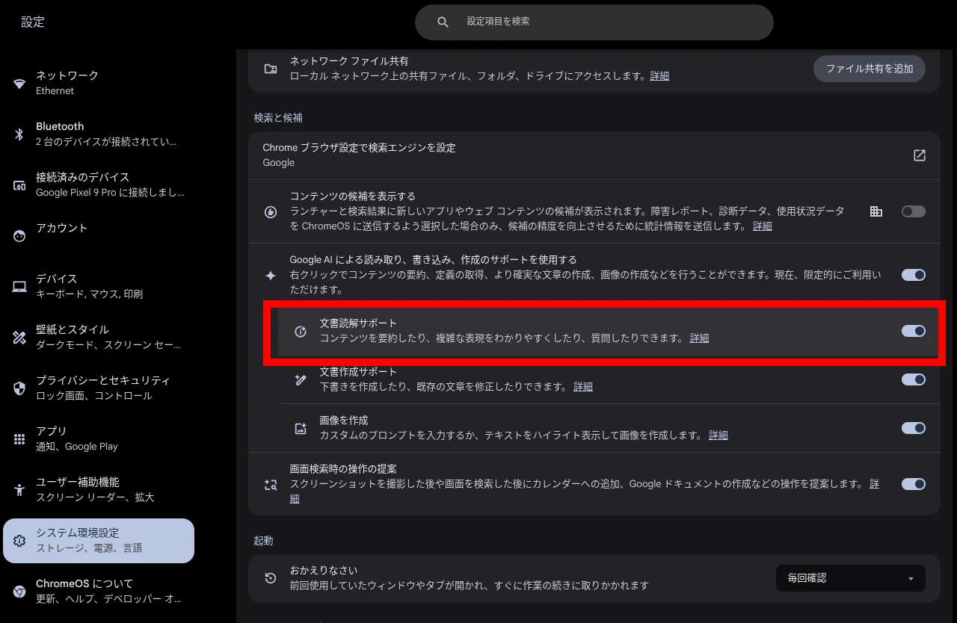Toggle the 文書作成サポート switch
Viewport: 957px width, 623px height.
pyautogui.click(x=913, y=379)
